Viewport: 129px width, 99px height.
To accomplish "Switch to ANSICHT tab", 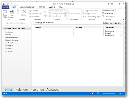I will 52,7.
